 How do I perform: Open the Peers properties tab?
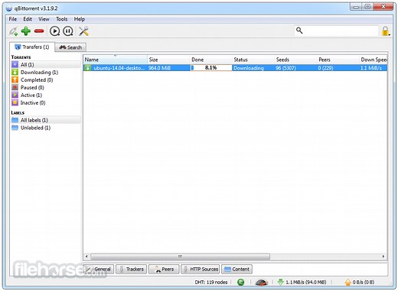[x=164, y=269]
